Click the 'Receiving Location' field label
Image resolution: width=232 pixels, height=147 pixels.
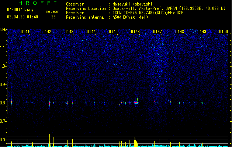(x=86, y=8)
